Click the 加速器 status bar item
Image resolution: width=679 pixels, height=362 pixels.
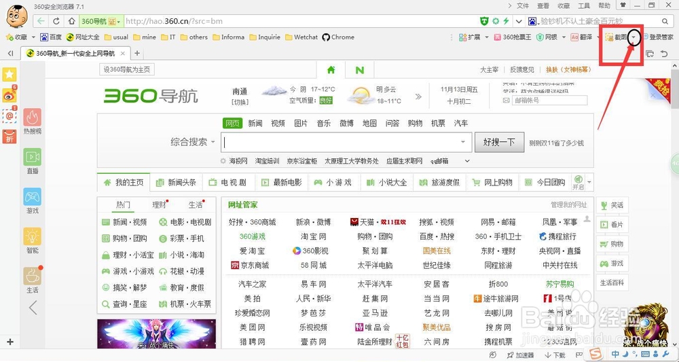pyautogui.click(x=520, y=355)
